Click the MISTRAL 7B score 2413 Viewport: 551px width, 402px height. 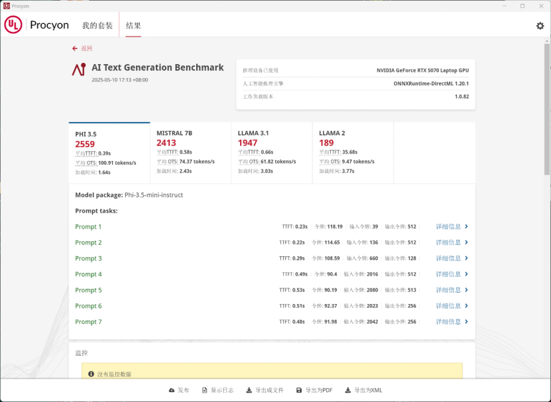click(166, 143)
